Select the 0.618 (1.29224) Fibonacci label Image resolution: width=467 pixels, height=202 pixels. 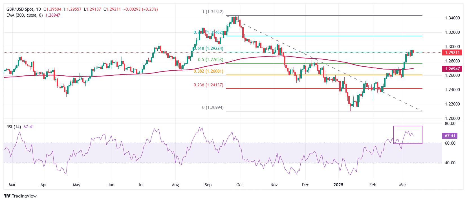coord(209,48)
